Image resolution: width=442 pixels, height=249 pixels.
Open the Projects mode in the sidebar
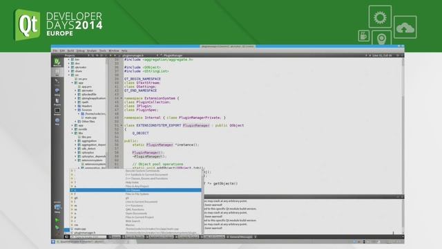click(57, 102)
